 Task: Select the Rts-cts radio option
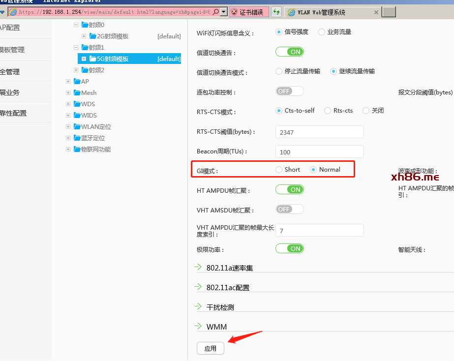[328, 111]
